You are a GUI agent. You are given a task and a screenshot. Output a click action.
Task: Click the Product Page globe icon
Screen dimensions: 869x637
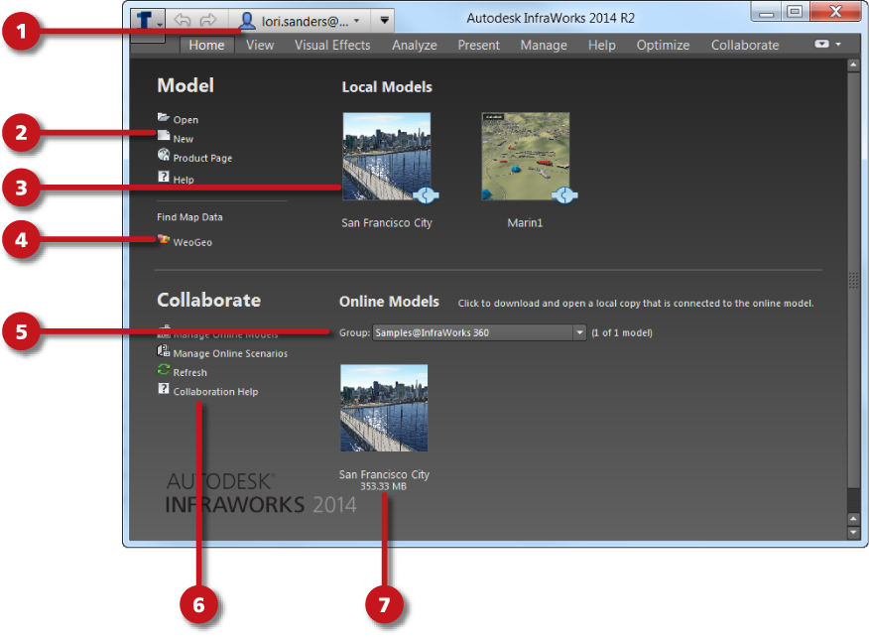tap(164, 155)
